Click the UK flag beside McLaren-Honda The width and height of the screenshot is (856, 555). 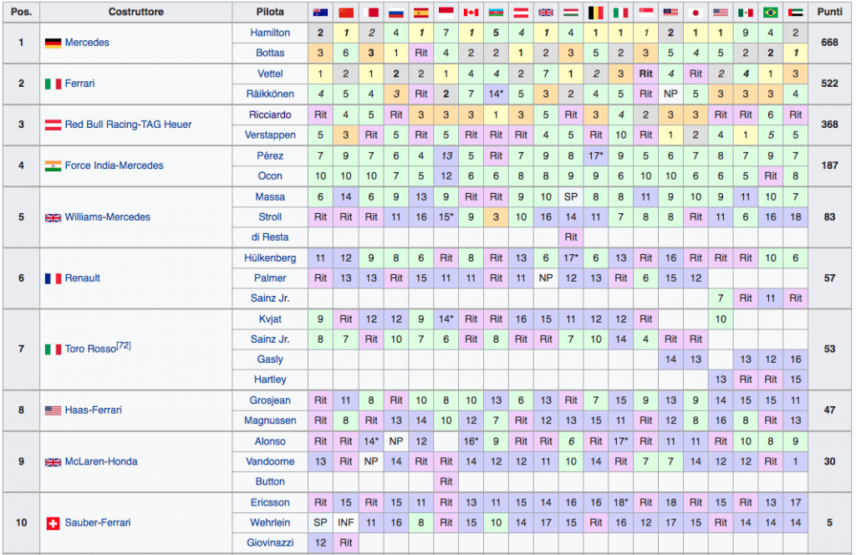tap(53, 461)
